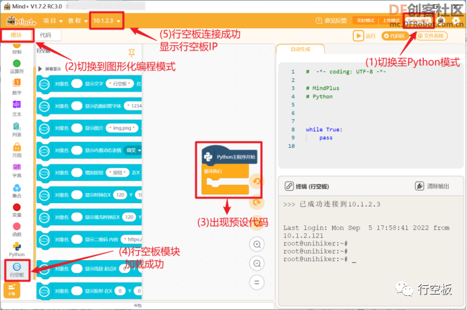Viewport: 467px width, 310px height.
Task: Open the purple 文本 text category
Action: tap(17, 108)
